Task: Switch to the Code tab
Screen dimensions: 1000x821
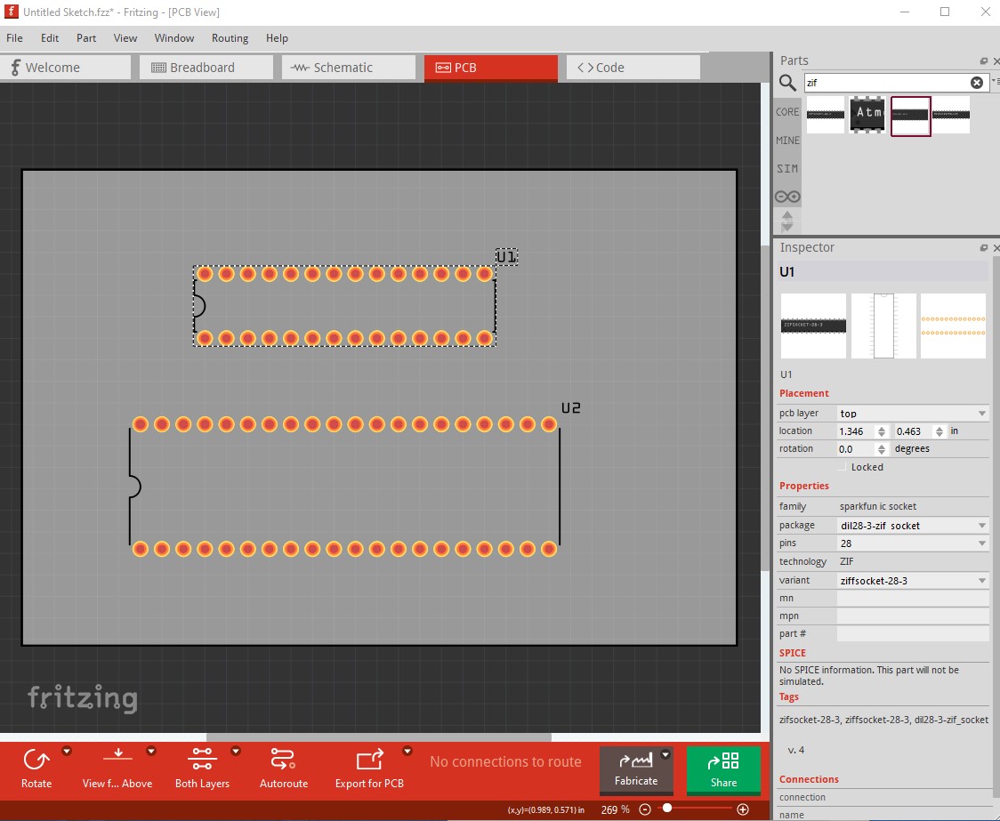Action: click(633, 68)
